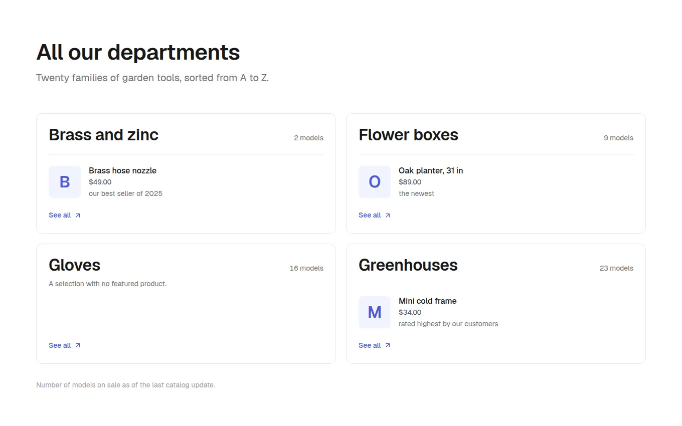Click the O thumbnail for Oak planter

[375, 182]
